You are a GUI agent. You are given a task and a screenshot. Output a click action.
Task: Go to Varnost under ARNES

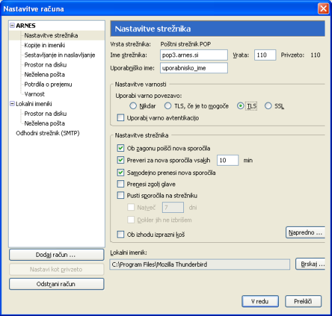pos(35,94)
